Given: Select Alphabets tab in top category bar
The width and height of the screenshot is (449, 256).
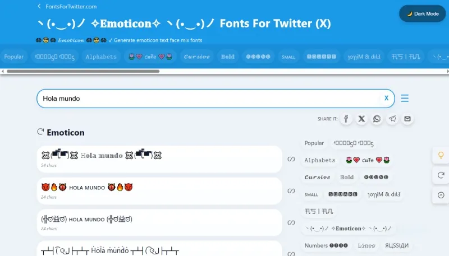Looking at the screenshot, I should 101,57.
